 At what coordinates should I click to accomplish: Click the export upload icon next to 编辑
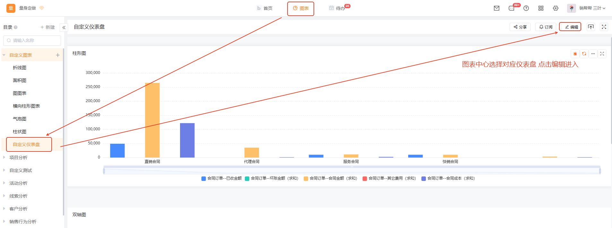[x=590, y=27]
